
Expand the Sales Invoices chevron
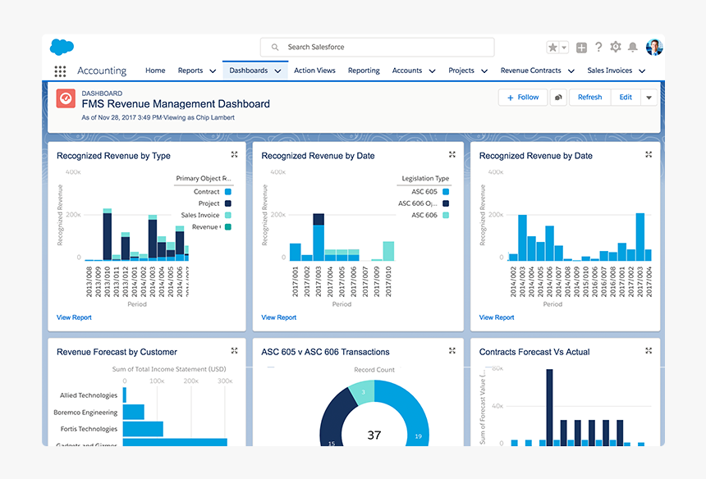click(643, 71)
